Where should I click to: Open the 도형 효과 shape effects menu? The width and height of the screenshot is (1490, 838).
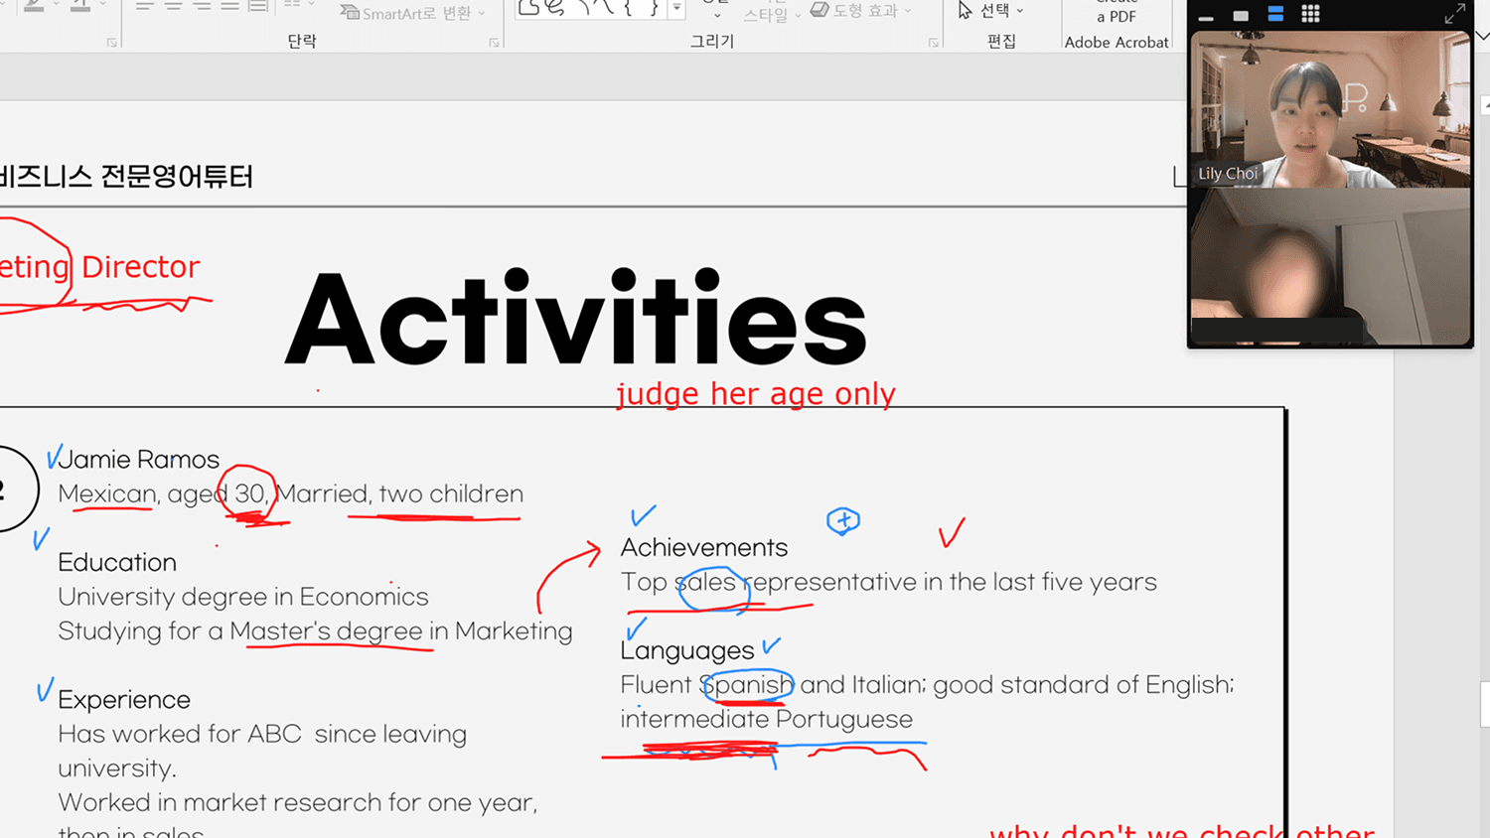click(861, 10)
